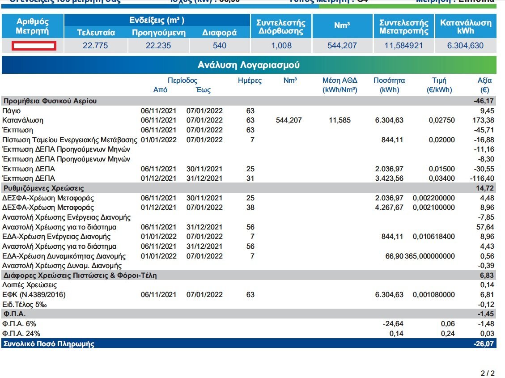This screenshot has width=505, height=378.
Task: Click the 'ΕΦΚ (Ν.4389/2016)' label
Action: (x=34, y=295)
